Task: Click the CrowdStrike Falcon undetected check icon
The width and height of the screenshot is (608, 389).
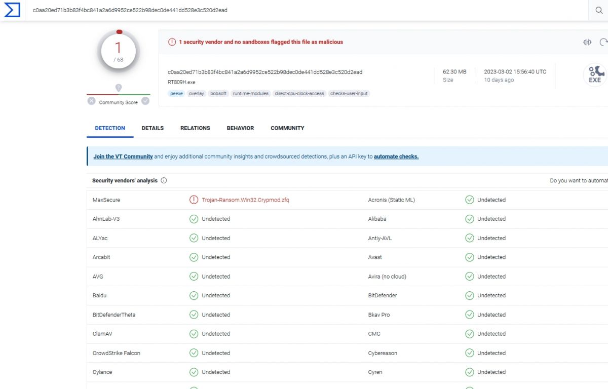Action: coord(194,353)
